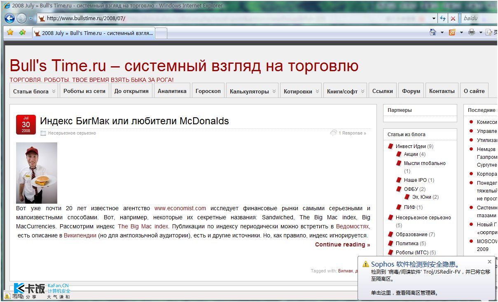Image resolution: width=498 pixels, height=302 pixels.
Task: Click the Bull's Time.ru site title
Action: tap(184, 66)
